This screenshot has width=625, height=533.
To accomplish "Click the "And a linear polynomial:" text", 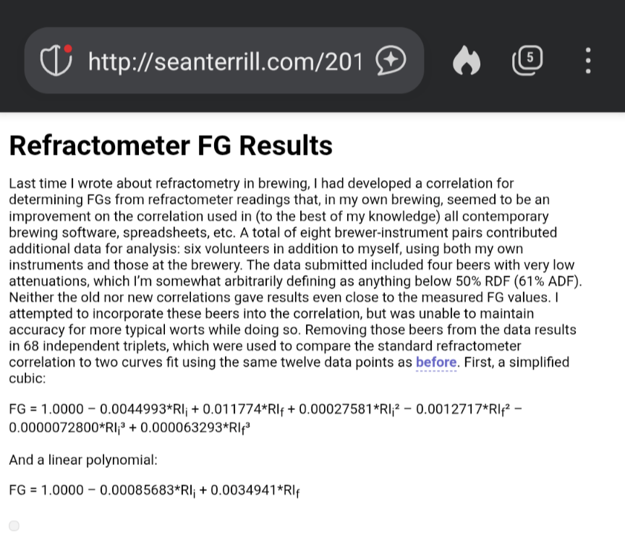I will 83,459.
